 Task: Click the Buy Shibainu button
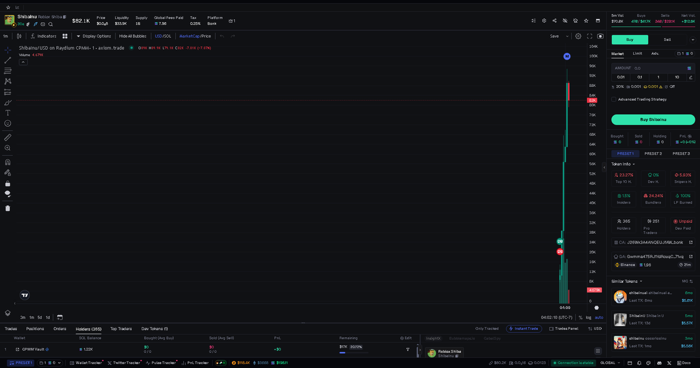point(653,120)
